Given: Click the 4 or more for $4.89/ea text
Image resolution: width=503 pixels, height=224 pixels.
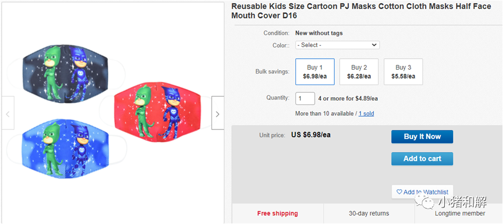Looking at the screenshot, I should tap(348, 98).
